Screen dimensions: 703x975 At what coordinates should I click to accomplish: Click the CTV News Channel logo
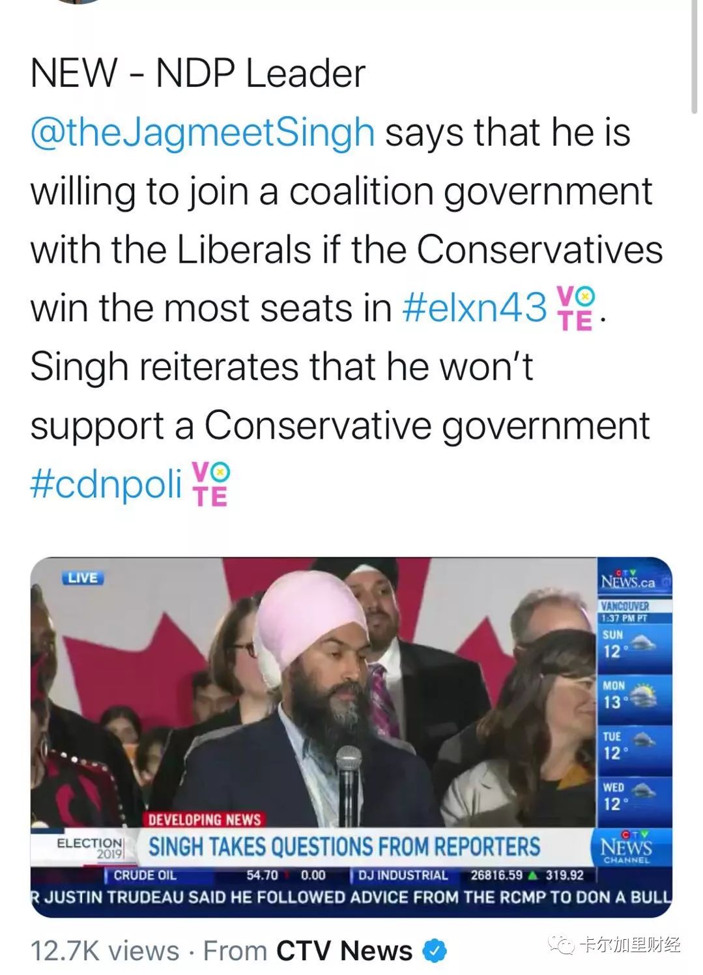pos(626,847)
